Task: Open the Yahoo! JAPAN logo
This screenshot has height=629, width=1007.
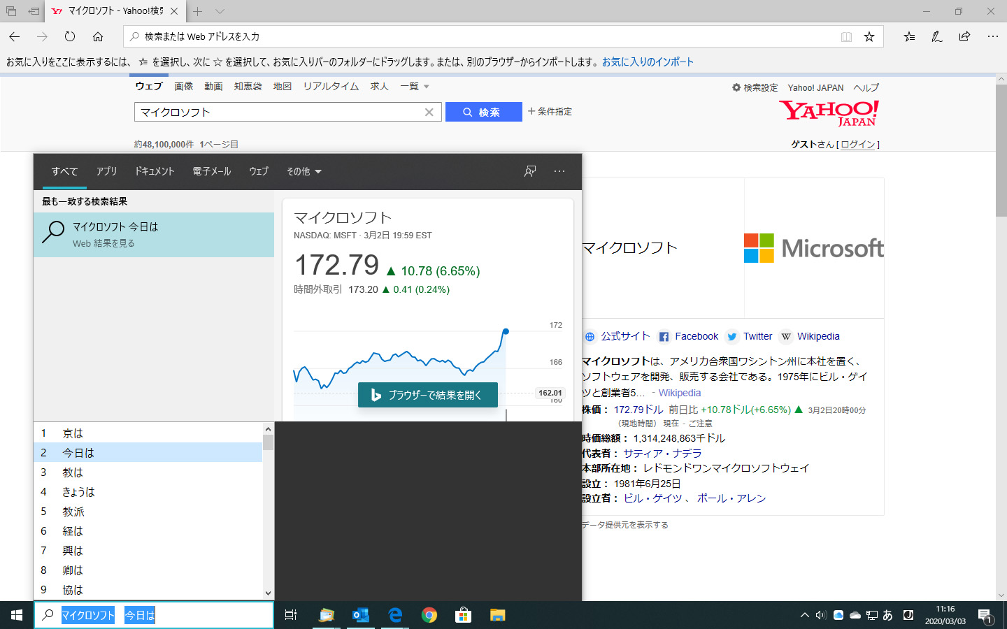Action: tap(829, 113)
